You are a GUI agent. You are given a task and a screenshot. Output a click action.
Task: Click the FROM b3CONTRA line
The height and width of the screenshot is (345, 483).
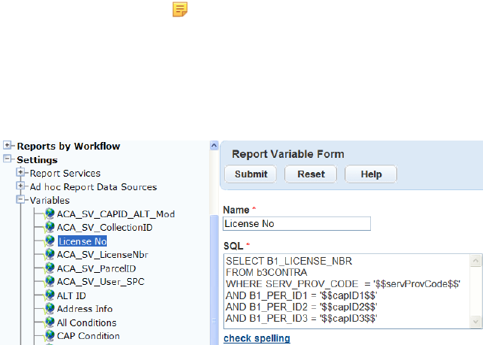coord(266,272)
